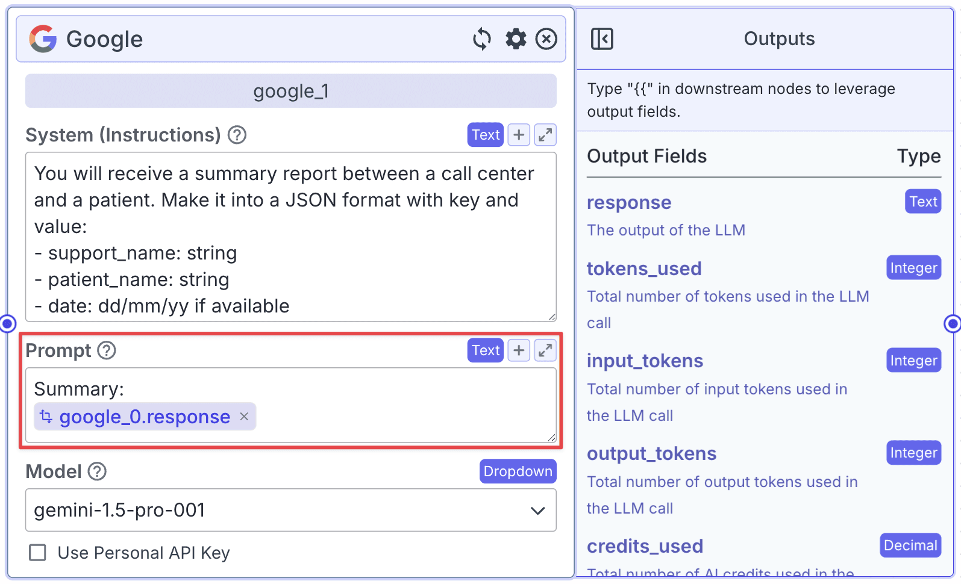Click the right output connector handle
Screen dimensions: 961x584
point(952,324)
